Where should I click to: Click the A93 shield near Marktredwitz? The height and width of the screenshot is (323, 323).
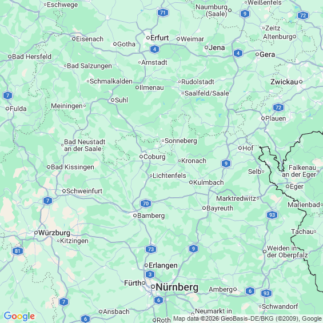pos(272,215)
